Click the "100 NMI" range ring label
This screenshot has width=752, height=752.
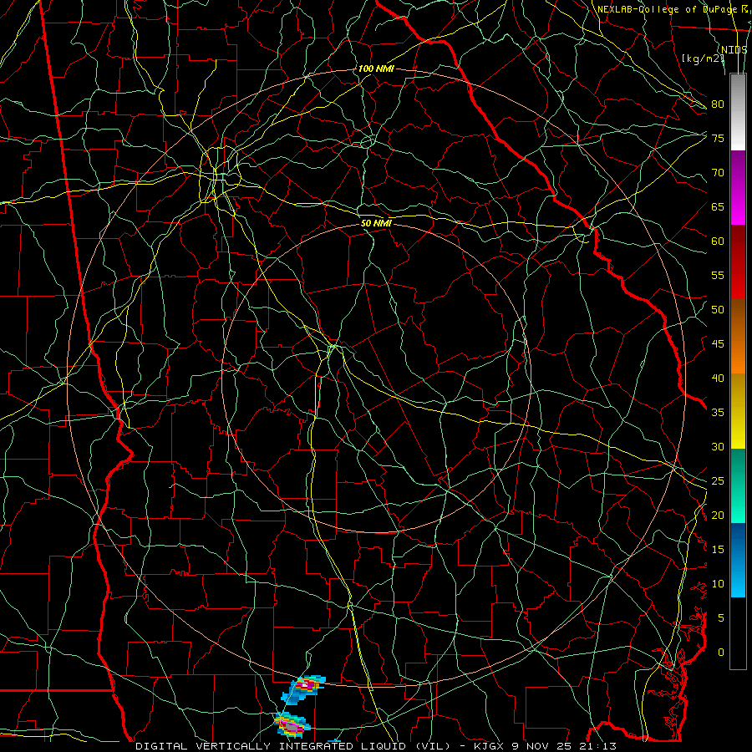tap(376, 69)
